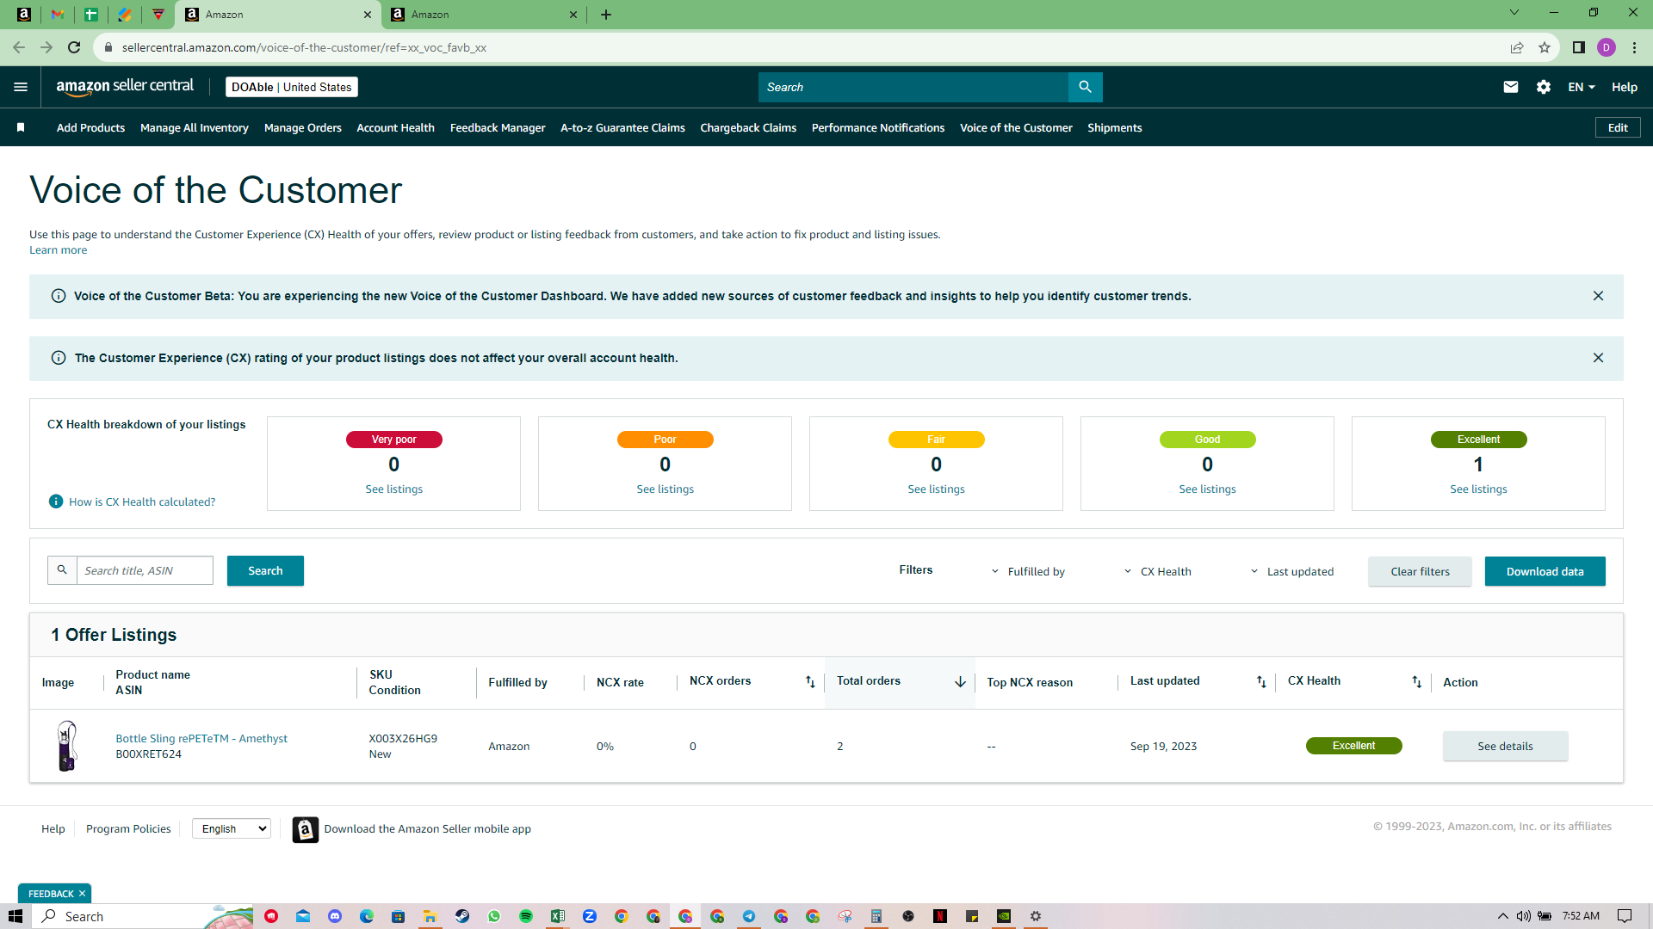Open the Bottle Sling rePETeTM - Amethyst link

pos(201,738)
